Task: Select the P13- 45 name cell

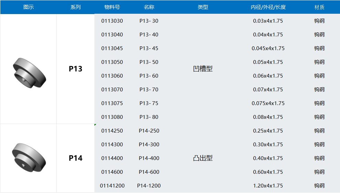Action: 149,48
